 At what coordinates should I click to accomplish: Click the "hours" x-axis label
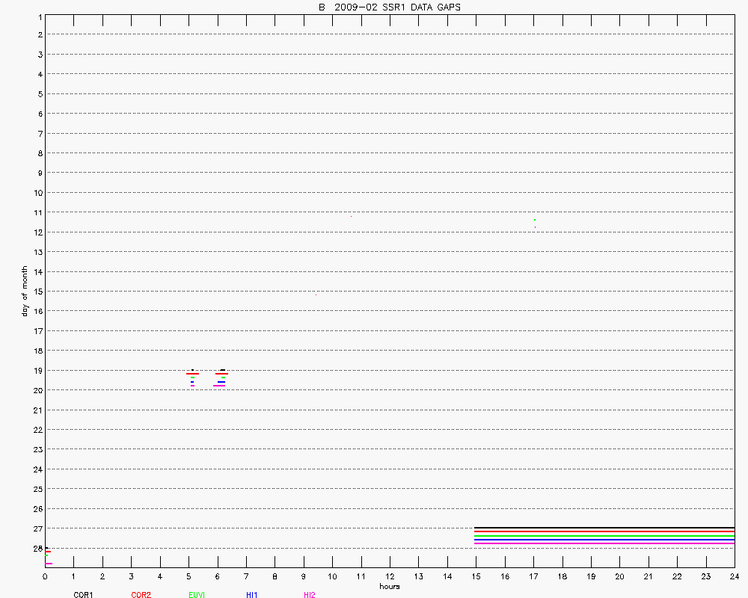(389, 586)
